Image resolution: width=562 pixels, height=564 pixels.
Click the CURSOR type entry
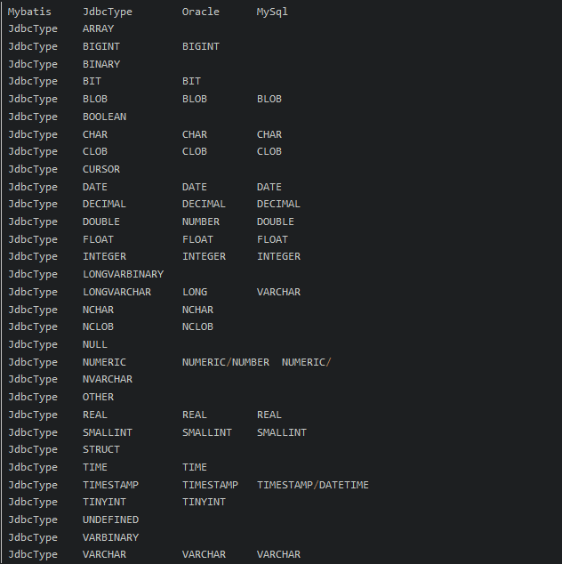point(101,169)
